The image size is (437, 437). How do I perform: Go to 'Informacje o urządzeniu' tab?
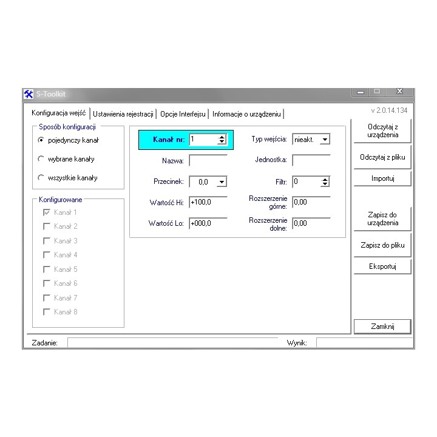click(x=246, y=114)
